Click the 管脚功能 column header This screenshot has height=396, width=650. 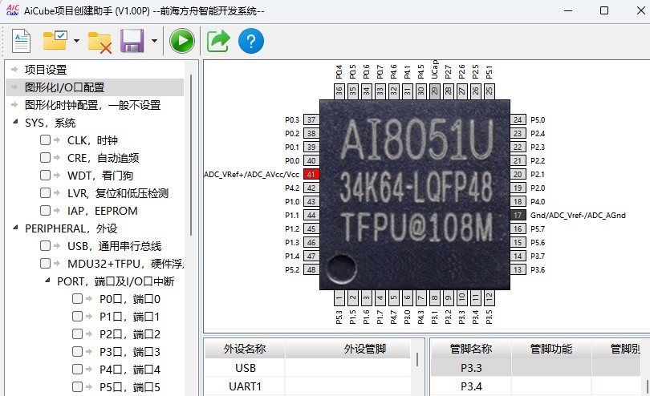(x=551, y=349)
